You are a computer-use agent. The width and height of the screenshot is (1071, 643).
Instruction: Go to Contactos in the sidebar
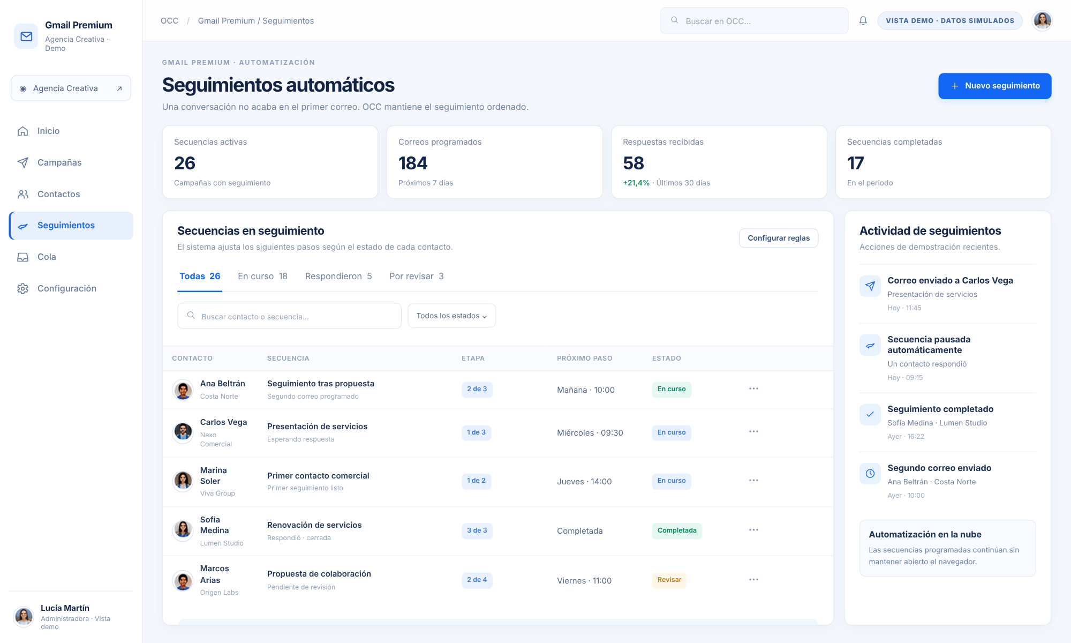71,195
